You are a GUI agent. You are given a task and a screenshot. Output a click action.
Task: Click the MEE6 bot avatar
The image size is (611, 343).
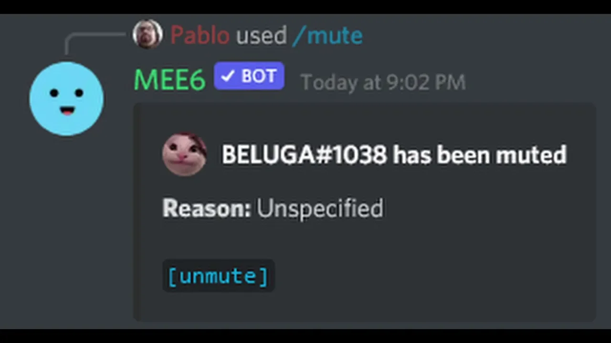66,99
